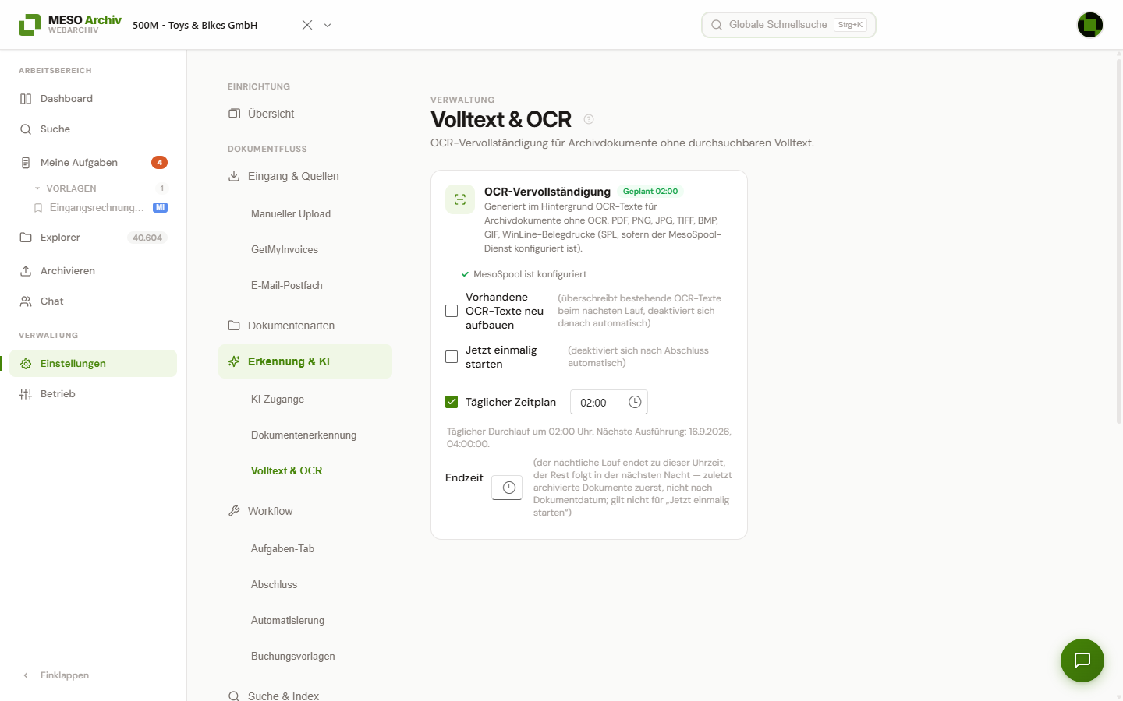Viewport: 1123px width, 701px height.
Task: Open KI-Zugänge settings
Action: click(278, 399)
